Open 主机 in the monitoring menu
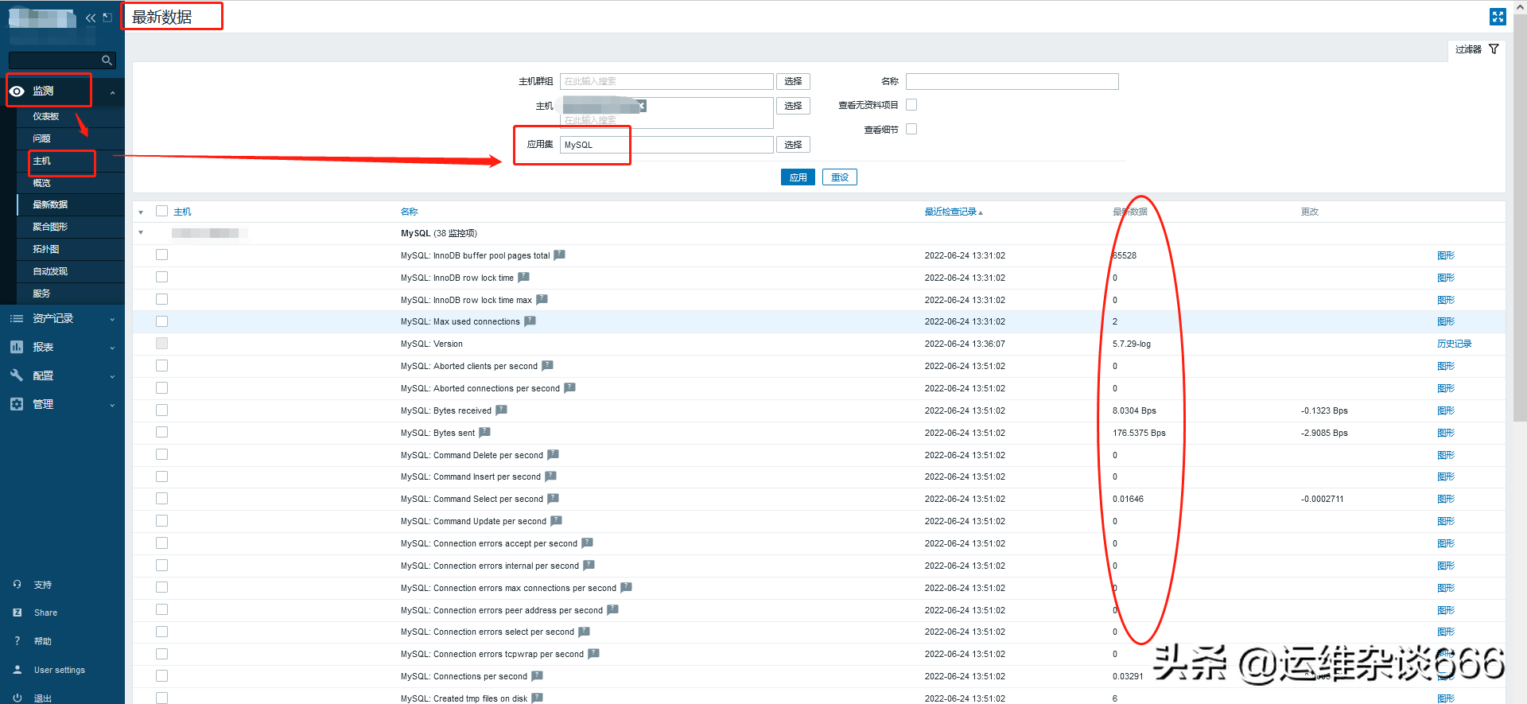The width and height of the screenshot is (1527, 704). click(x=41, y=161)
